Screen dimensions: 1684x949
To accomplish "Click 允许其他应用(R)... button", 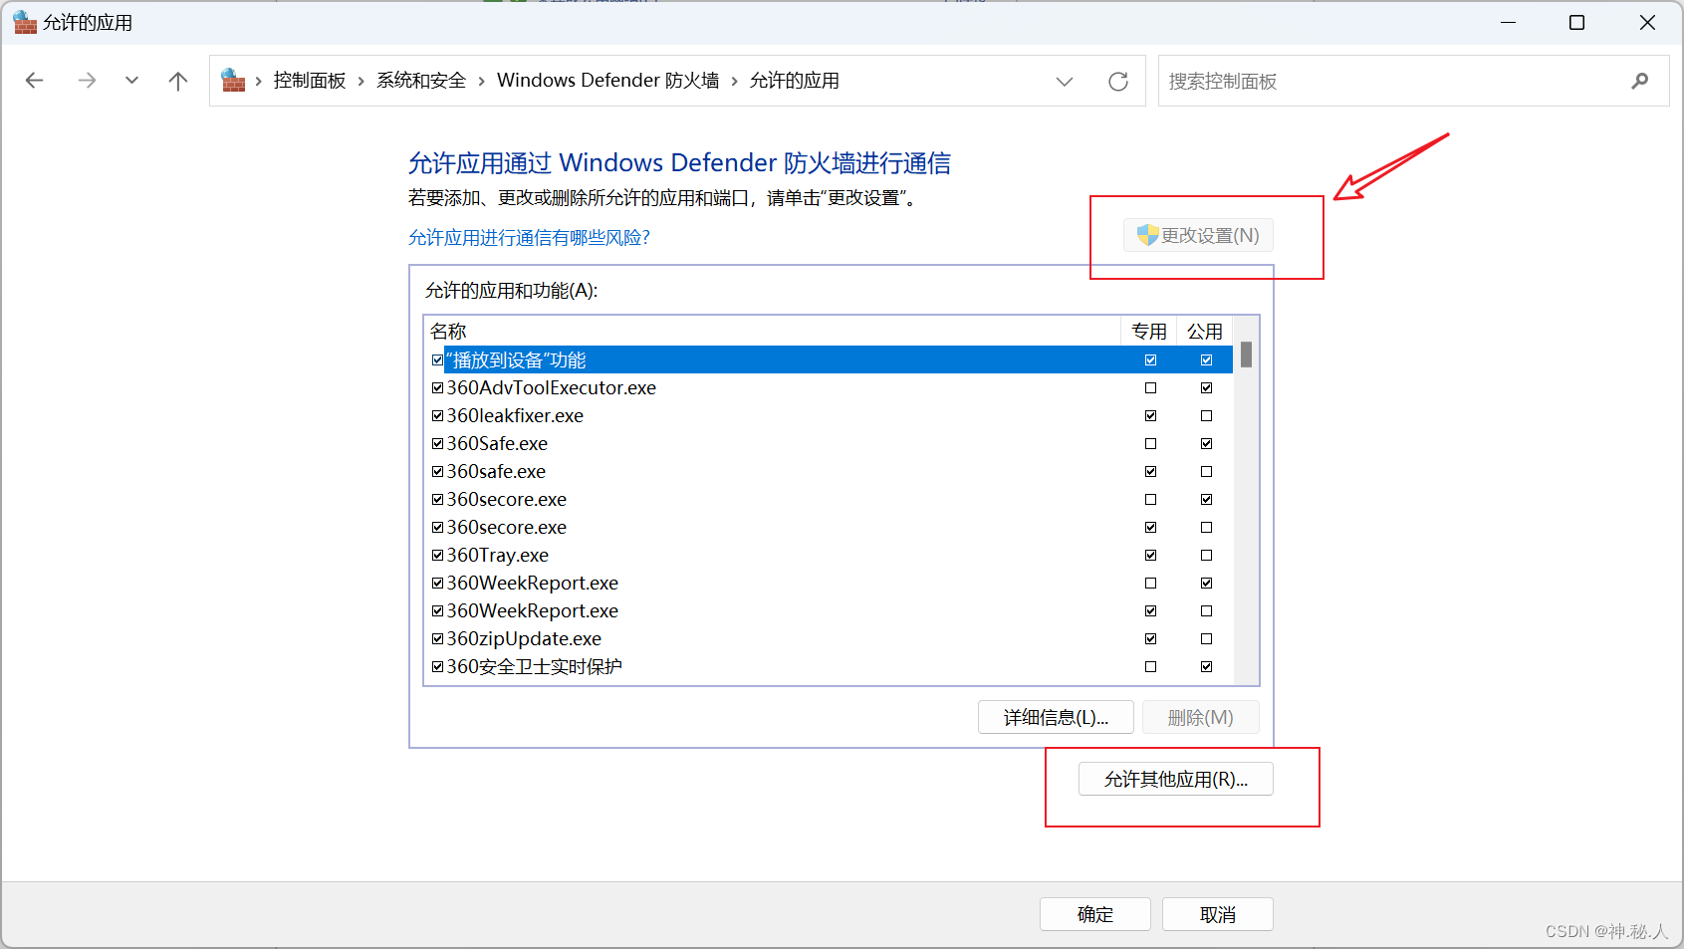I will 1175,779.
